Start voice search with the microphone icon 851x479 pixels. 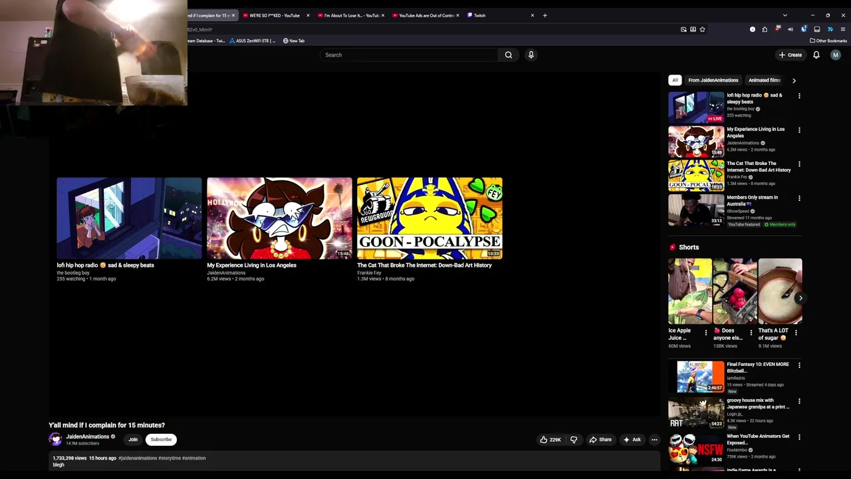(x=531, y=55)
